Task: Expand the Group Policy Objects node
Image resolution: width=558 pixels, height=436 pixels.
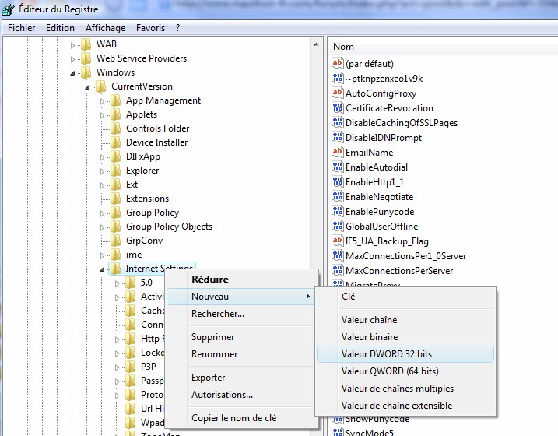Action: pos(102,227)
